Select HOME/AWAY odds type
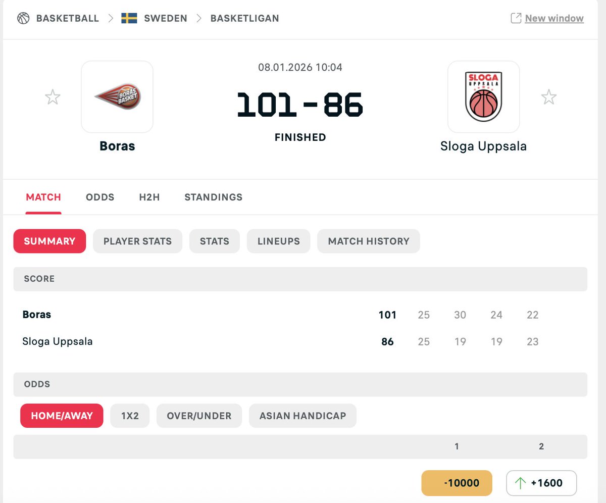 [62, 416]
